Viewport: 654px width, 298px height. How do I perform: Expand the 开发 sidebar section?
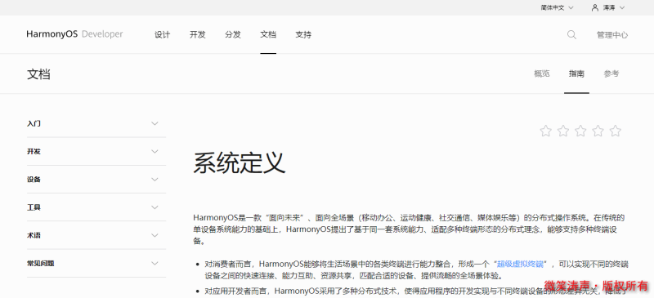point(96,151)
